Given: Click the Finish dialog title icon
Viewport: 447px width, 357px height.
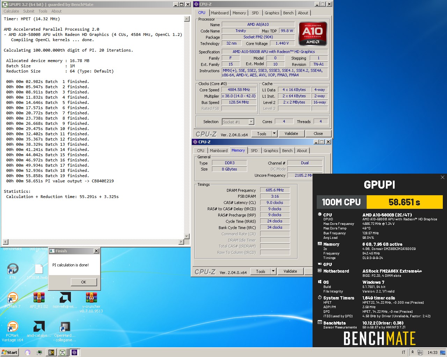Looking at the screenshot, I should click(52, 251).
